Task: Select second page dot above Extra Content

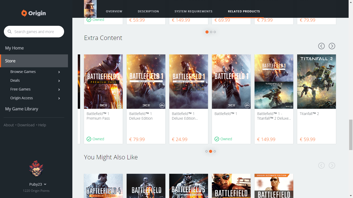Action: [211, 32]
